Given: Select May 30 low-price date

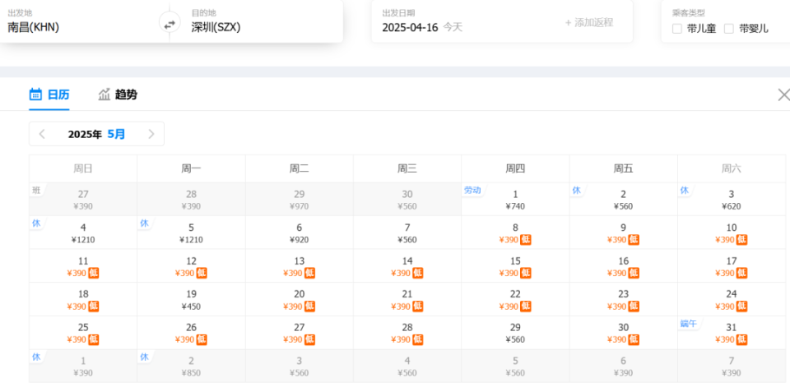Looking at the screenshot, I should point(623,333).
